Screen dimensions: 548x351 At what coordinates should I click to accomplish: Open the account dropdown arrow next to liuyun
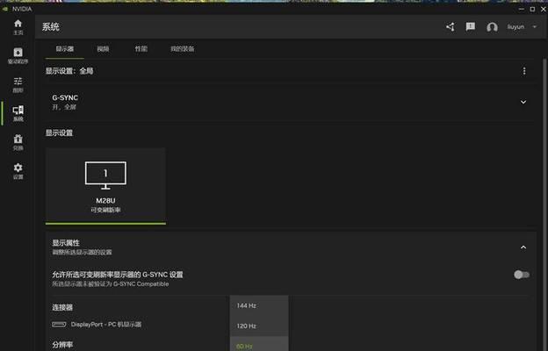[x=534, y=27]
